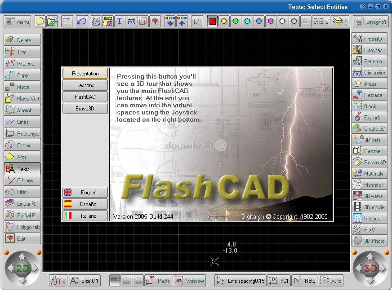Viewport: 392px width, 290px height.
Task: Open the Hatches tool
Action: 370,50
